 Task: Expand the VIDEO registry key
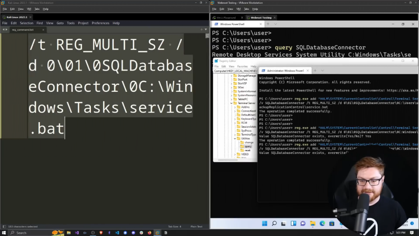click(x=235, y=154)
